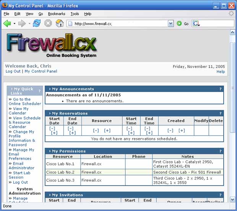Sort Created column ascending with [+]

click(x=182, y=131)
